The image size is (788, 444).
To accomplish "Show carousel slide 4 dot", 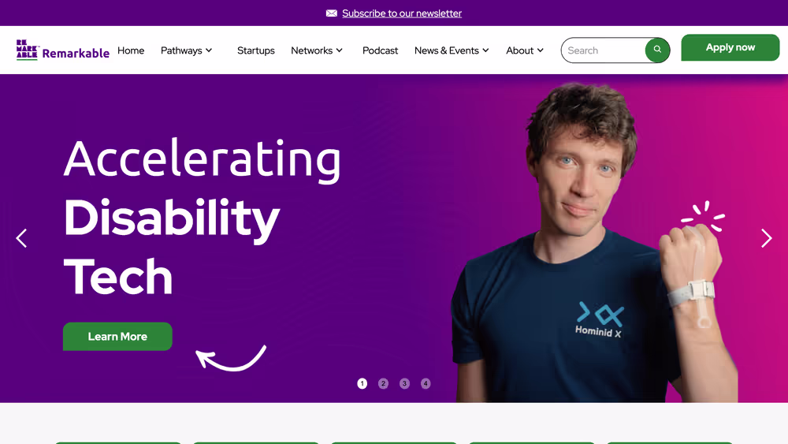I will [426, 383].
